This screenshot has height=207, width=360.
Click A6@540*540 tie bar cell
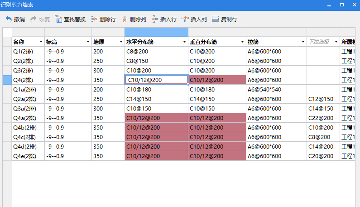click(x=276, y=89)
